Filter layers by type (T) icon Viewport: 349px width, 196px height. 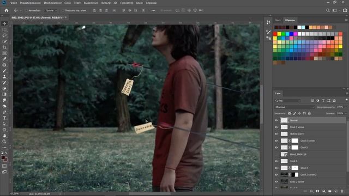click(x=323, y=101)
